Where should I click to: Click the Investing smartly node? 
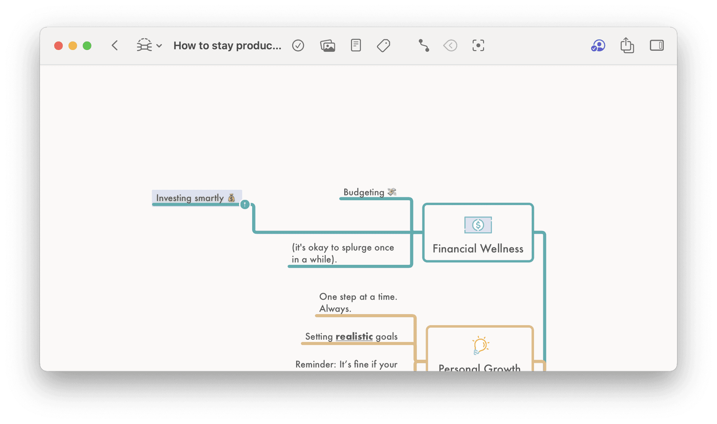(x=190, y=198)
